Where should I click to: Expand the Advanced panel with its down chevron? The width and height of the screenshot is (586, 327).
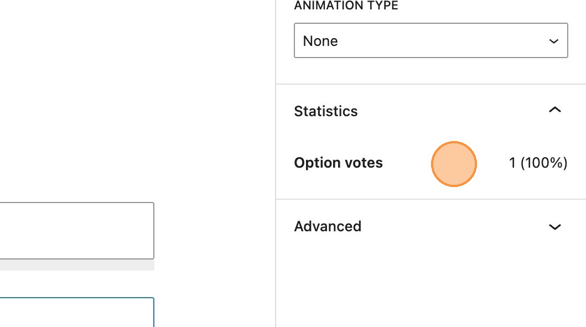click(554, 227)
